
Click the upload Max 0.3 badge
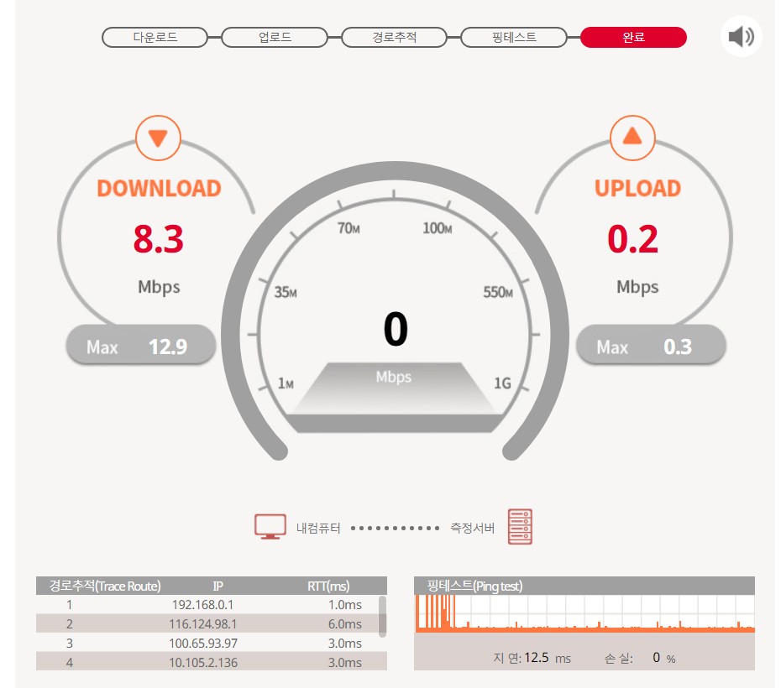point(651,346)
